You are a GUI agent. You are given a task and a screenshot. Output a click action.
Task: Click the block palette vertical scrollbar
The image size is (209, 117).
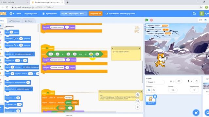[x=38, y=28]
